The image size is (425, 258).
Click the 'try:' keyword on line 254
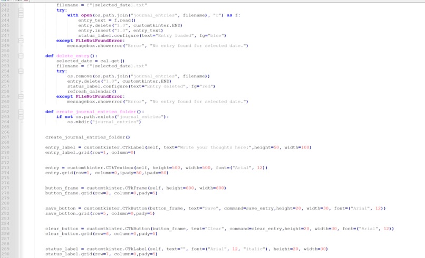(x=62, y=71)
